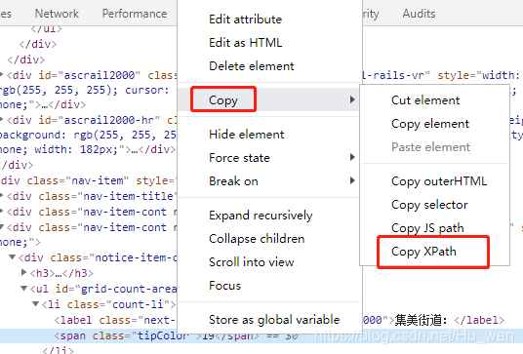
Task: Select Edit as HTML menu entry
Action: point(245,43)
